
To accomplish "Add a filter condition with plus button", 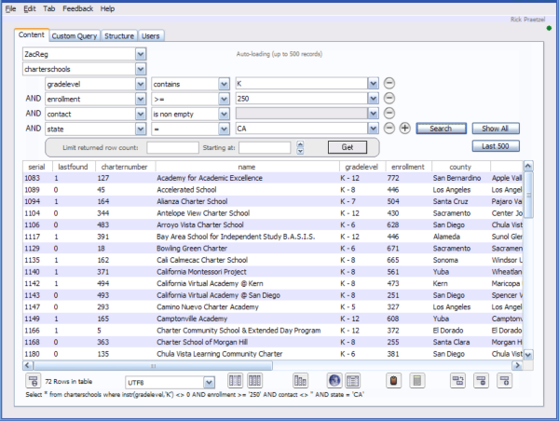I will pyautogui.click(x=405, y=128).
